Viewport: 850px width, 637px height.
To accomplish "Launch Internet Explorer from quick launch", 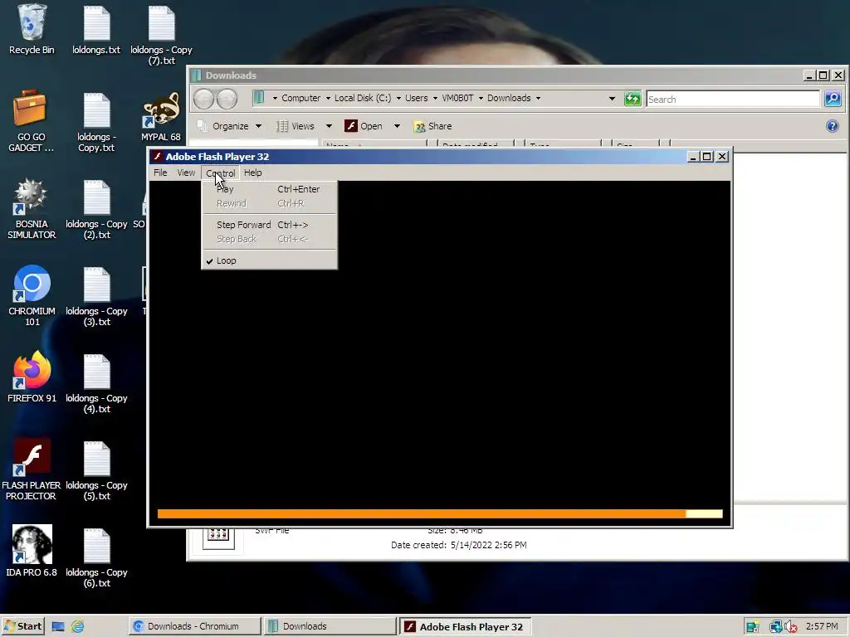I will (77, 627).
